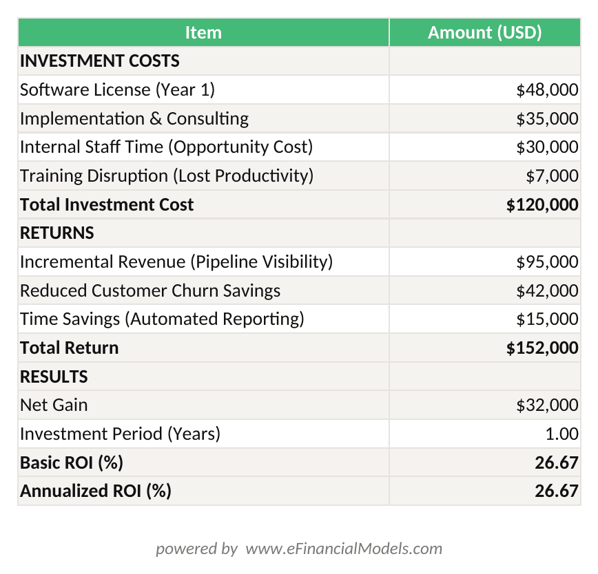The width and height of the screenshot is (598, 574).
Task: Select "Reduced Customer Churn Savings" label
Action: click(150, 290)
